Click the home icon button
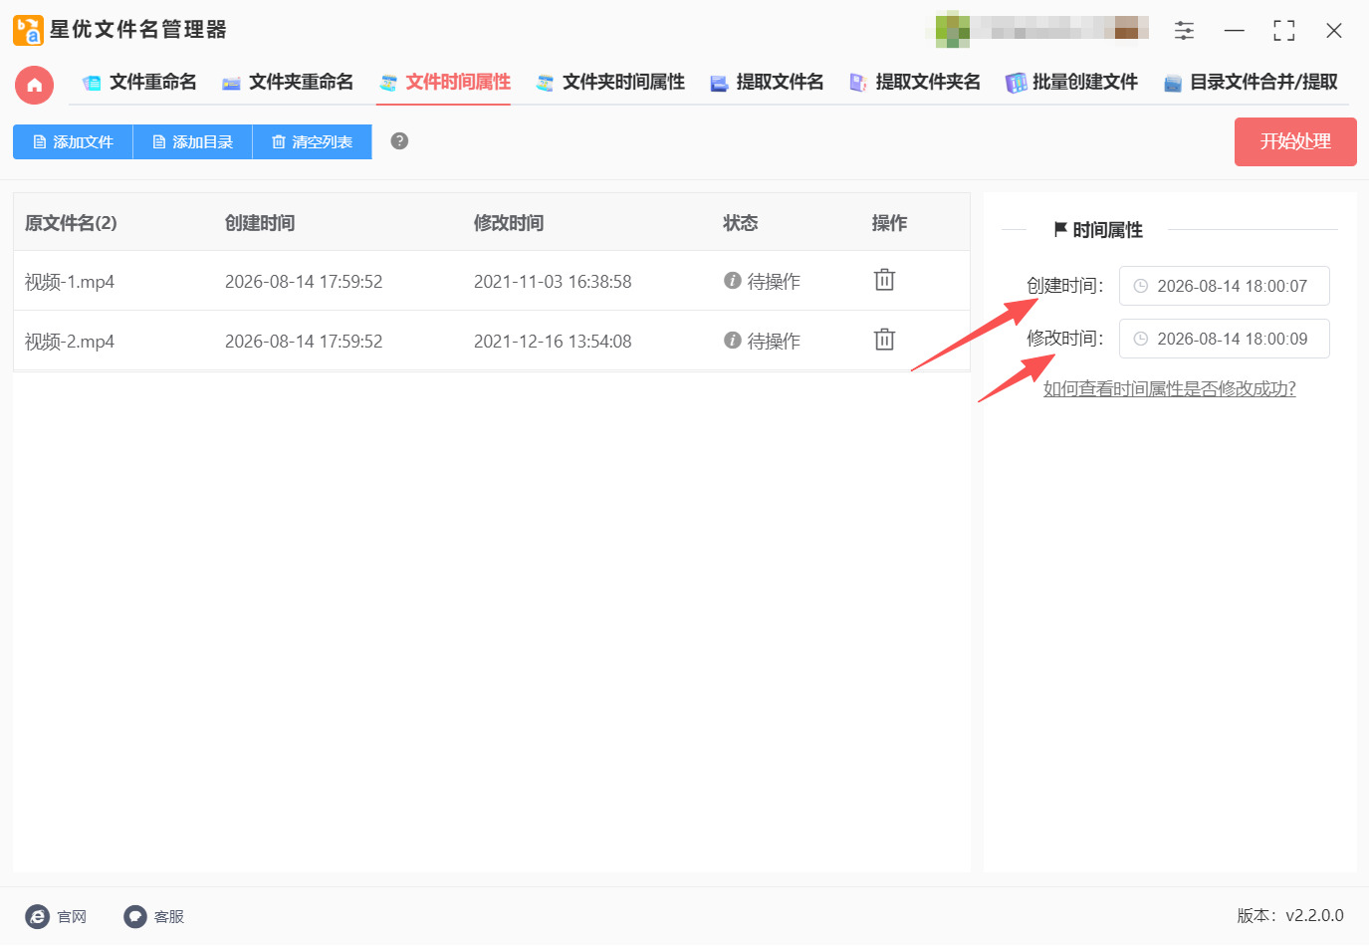This screenshot has height=946, width=1369. (x=34, y=85)
